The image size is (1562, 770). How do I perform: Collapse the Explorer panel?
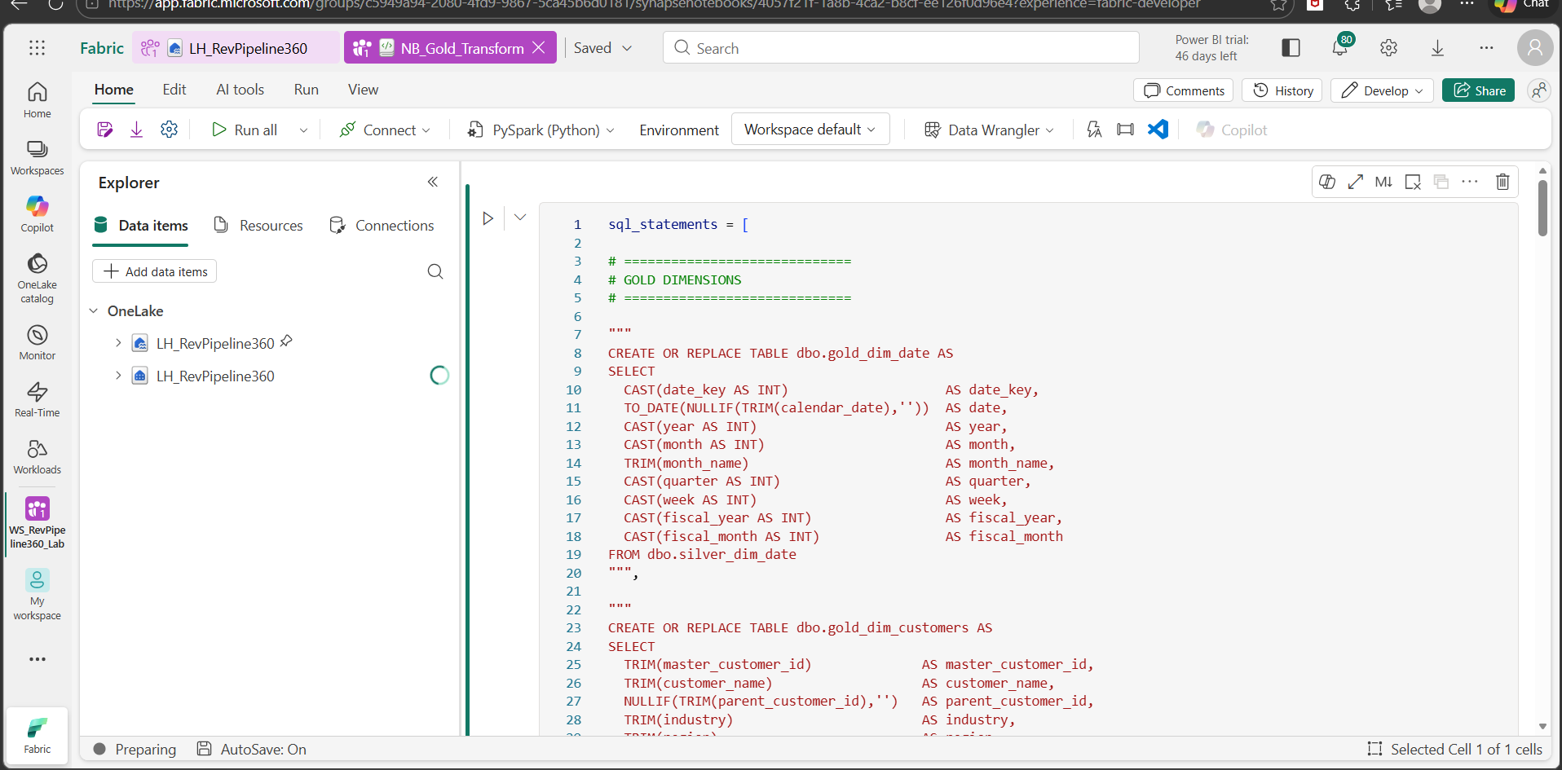pyautogui.click(x=433, y=182)
